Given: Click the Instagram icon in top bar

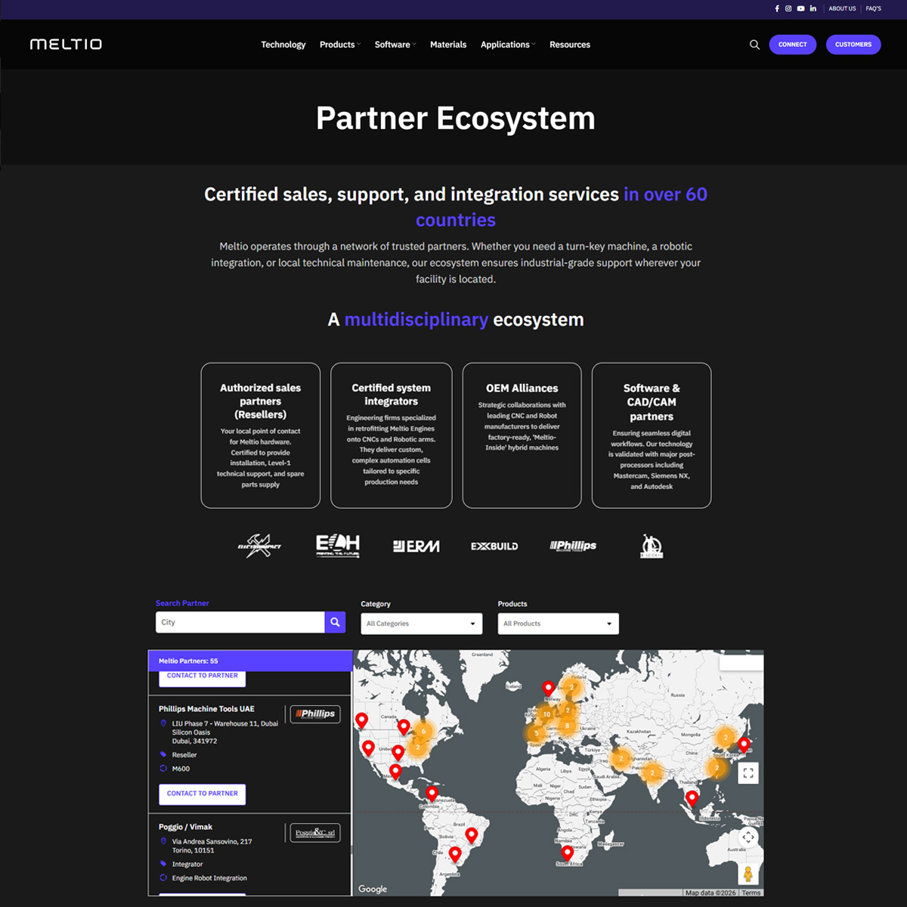Looking at the screenshot, I should [x=788, y=9].
